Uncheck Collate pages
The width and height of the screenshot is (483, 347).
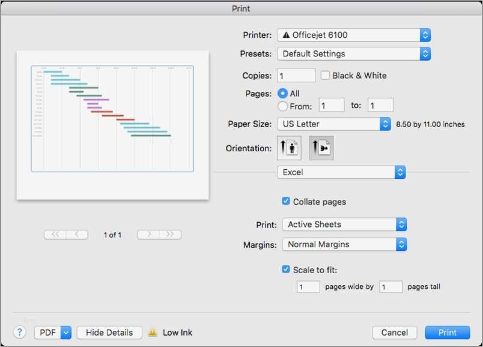(285, 201)
